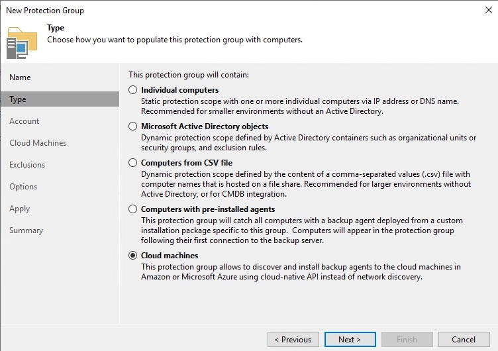Click the Finish button
This screenshot has width=498, height=351.
pos(407,340)
